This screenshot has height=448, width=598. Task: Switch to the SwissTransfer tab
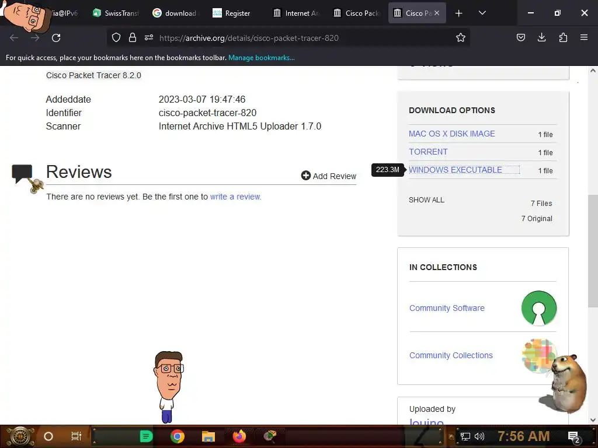[117, 13]
